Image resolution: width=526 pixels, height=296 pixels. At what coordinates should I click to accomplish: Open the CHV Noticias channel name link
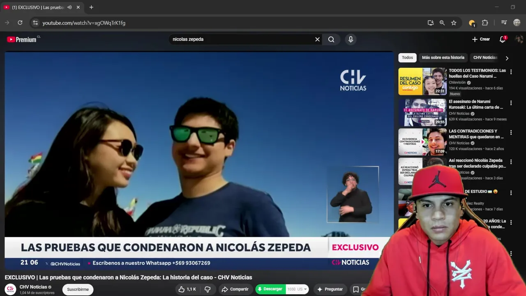(x=33, y=287)
